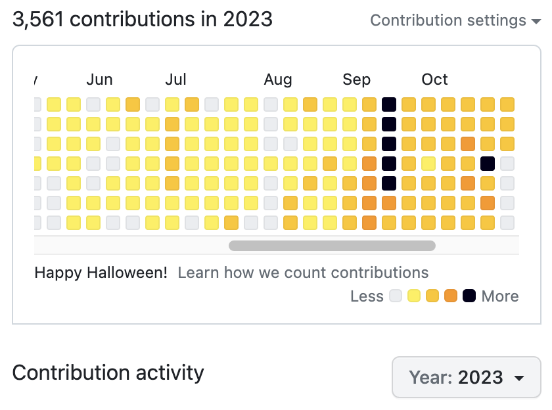This screenshot has width=552, height=410.
Task: Click the horizontal scrollbar thumb under the graph
Action: (332, 246)
